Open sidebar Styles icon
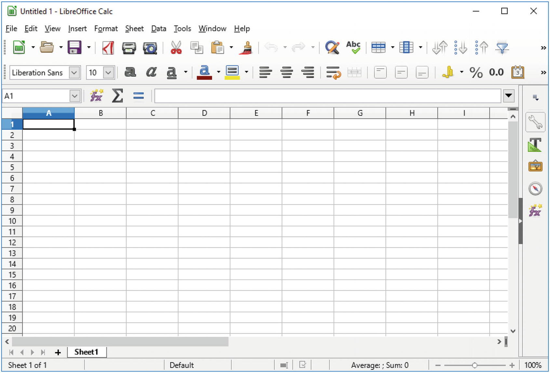The height and width of the screenshot is (373, 550). pyautogui.click(x=535, y=145)
